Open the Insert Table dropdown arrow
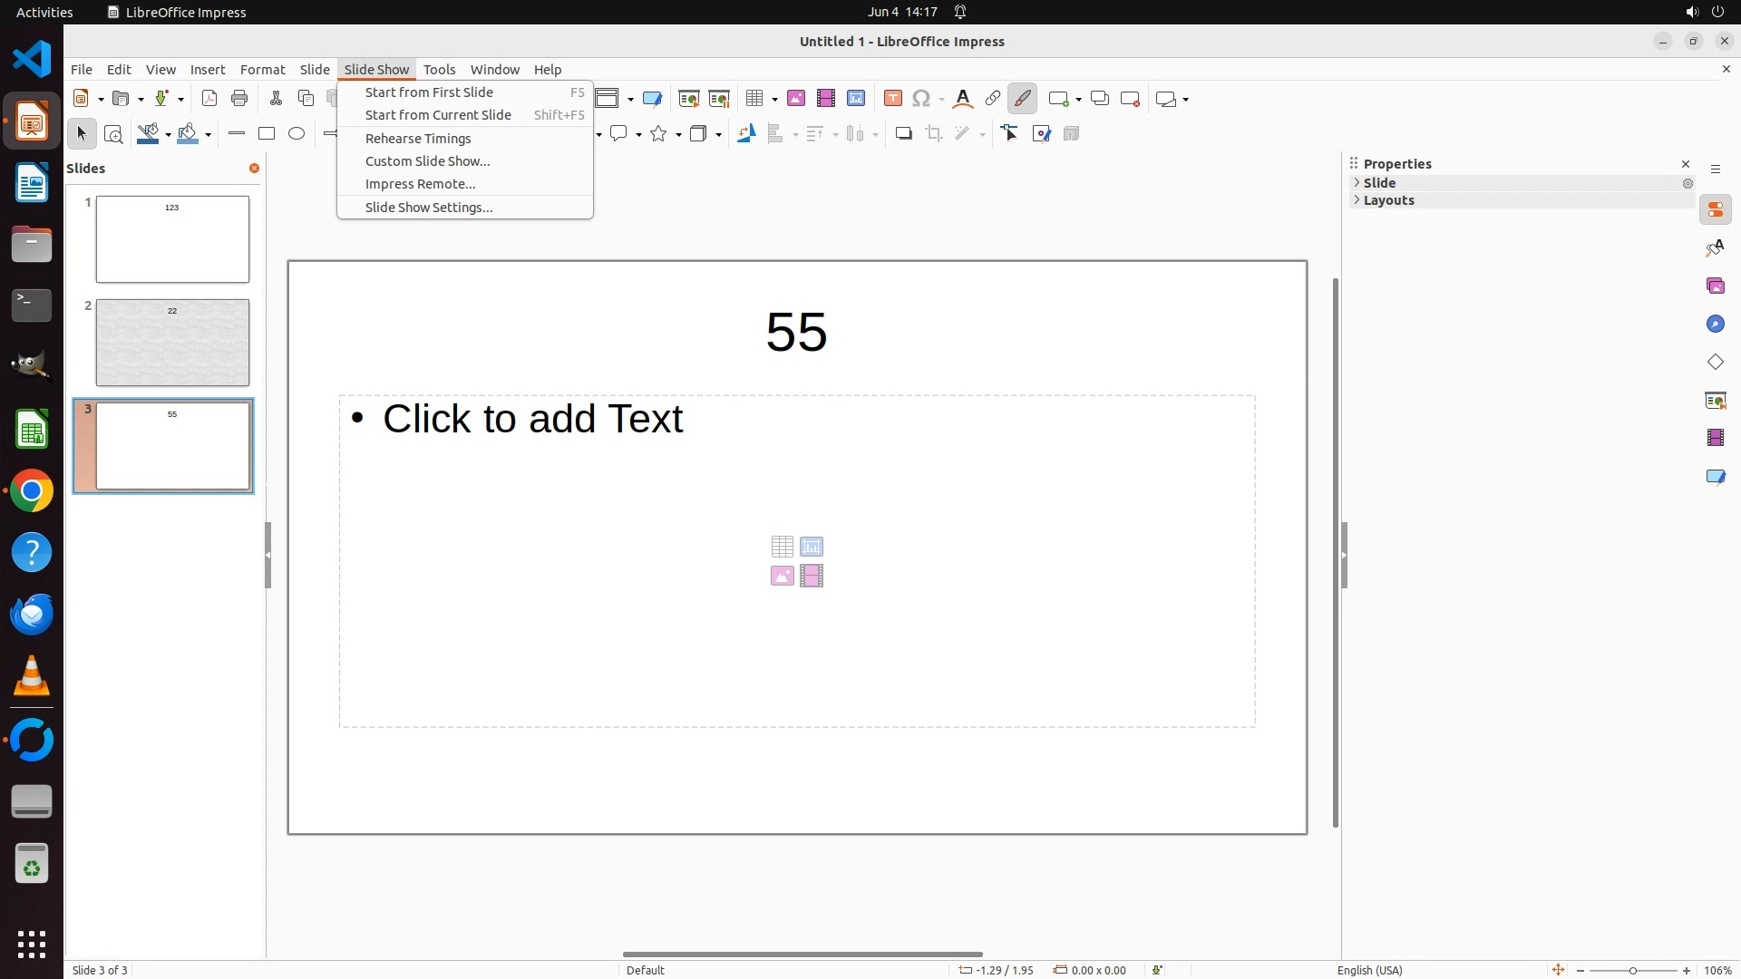The width and height of the screenshot is (1741, 979). pos(775,100)
